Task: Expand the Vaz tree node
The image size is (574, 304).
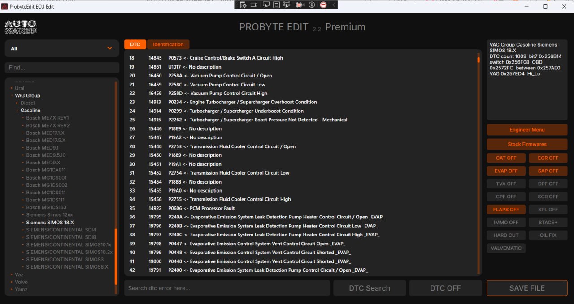Action: pyautogui.click(x=11, y=274)
